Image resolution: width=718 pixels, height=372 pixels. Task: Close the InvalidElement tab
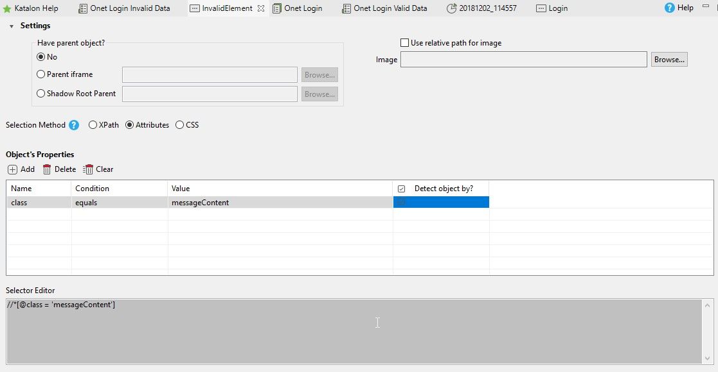pyautogui.click(x=260, y=8)
